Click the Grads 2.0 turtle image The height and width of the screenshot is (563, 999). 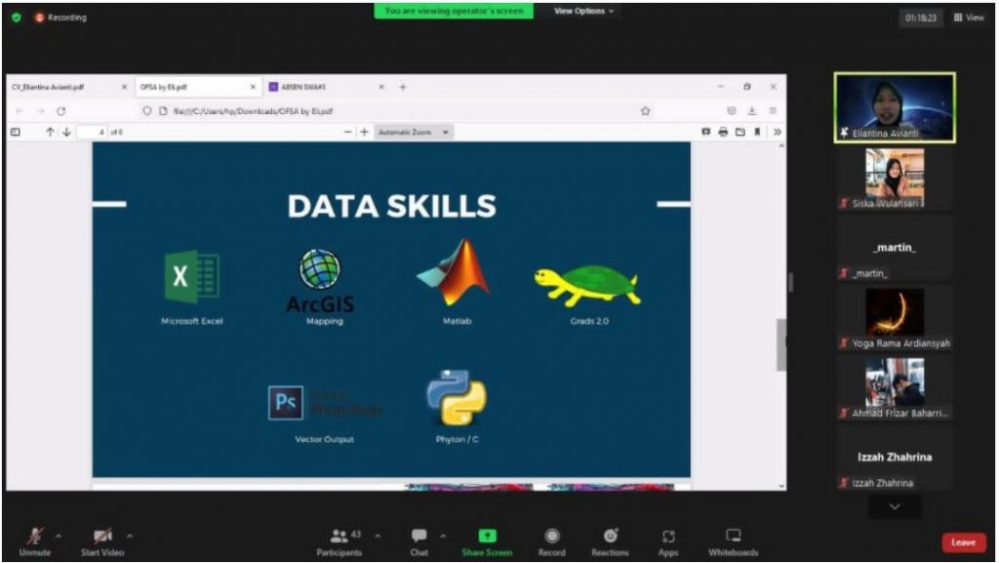pyautogui.click(x=587, y=286)
